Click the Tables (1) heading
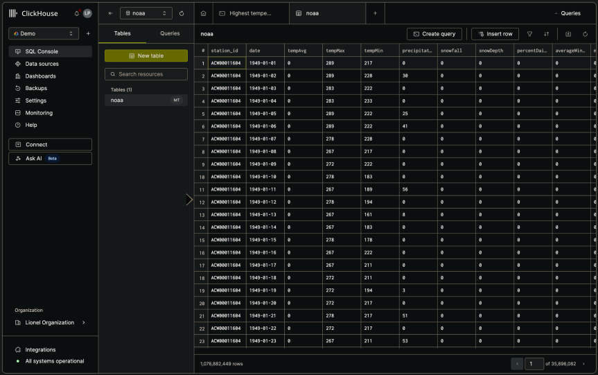 [x=121, y=89]
